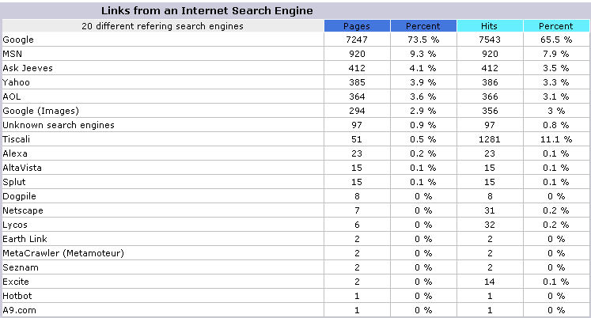The width and height of the screenshot is (591, 318).
Task: Select the Yahoo row label
Action: [x=16, y=82]
